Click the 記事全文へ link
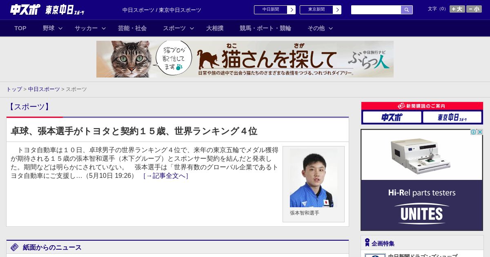Viewport: 490px width, 257px height. [166, 176]
